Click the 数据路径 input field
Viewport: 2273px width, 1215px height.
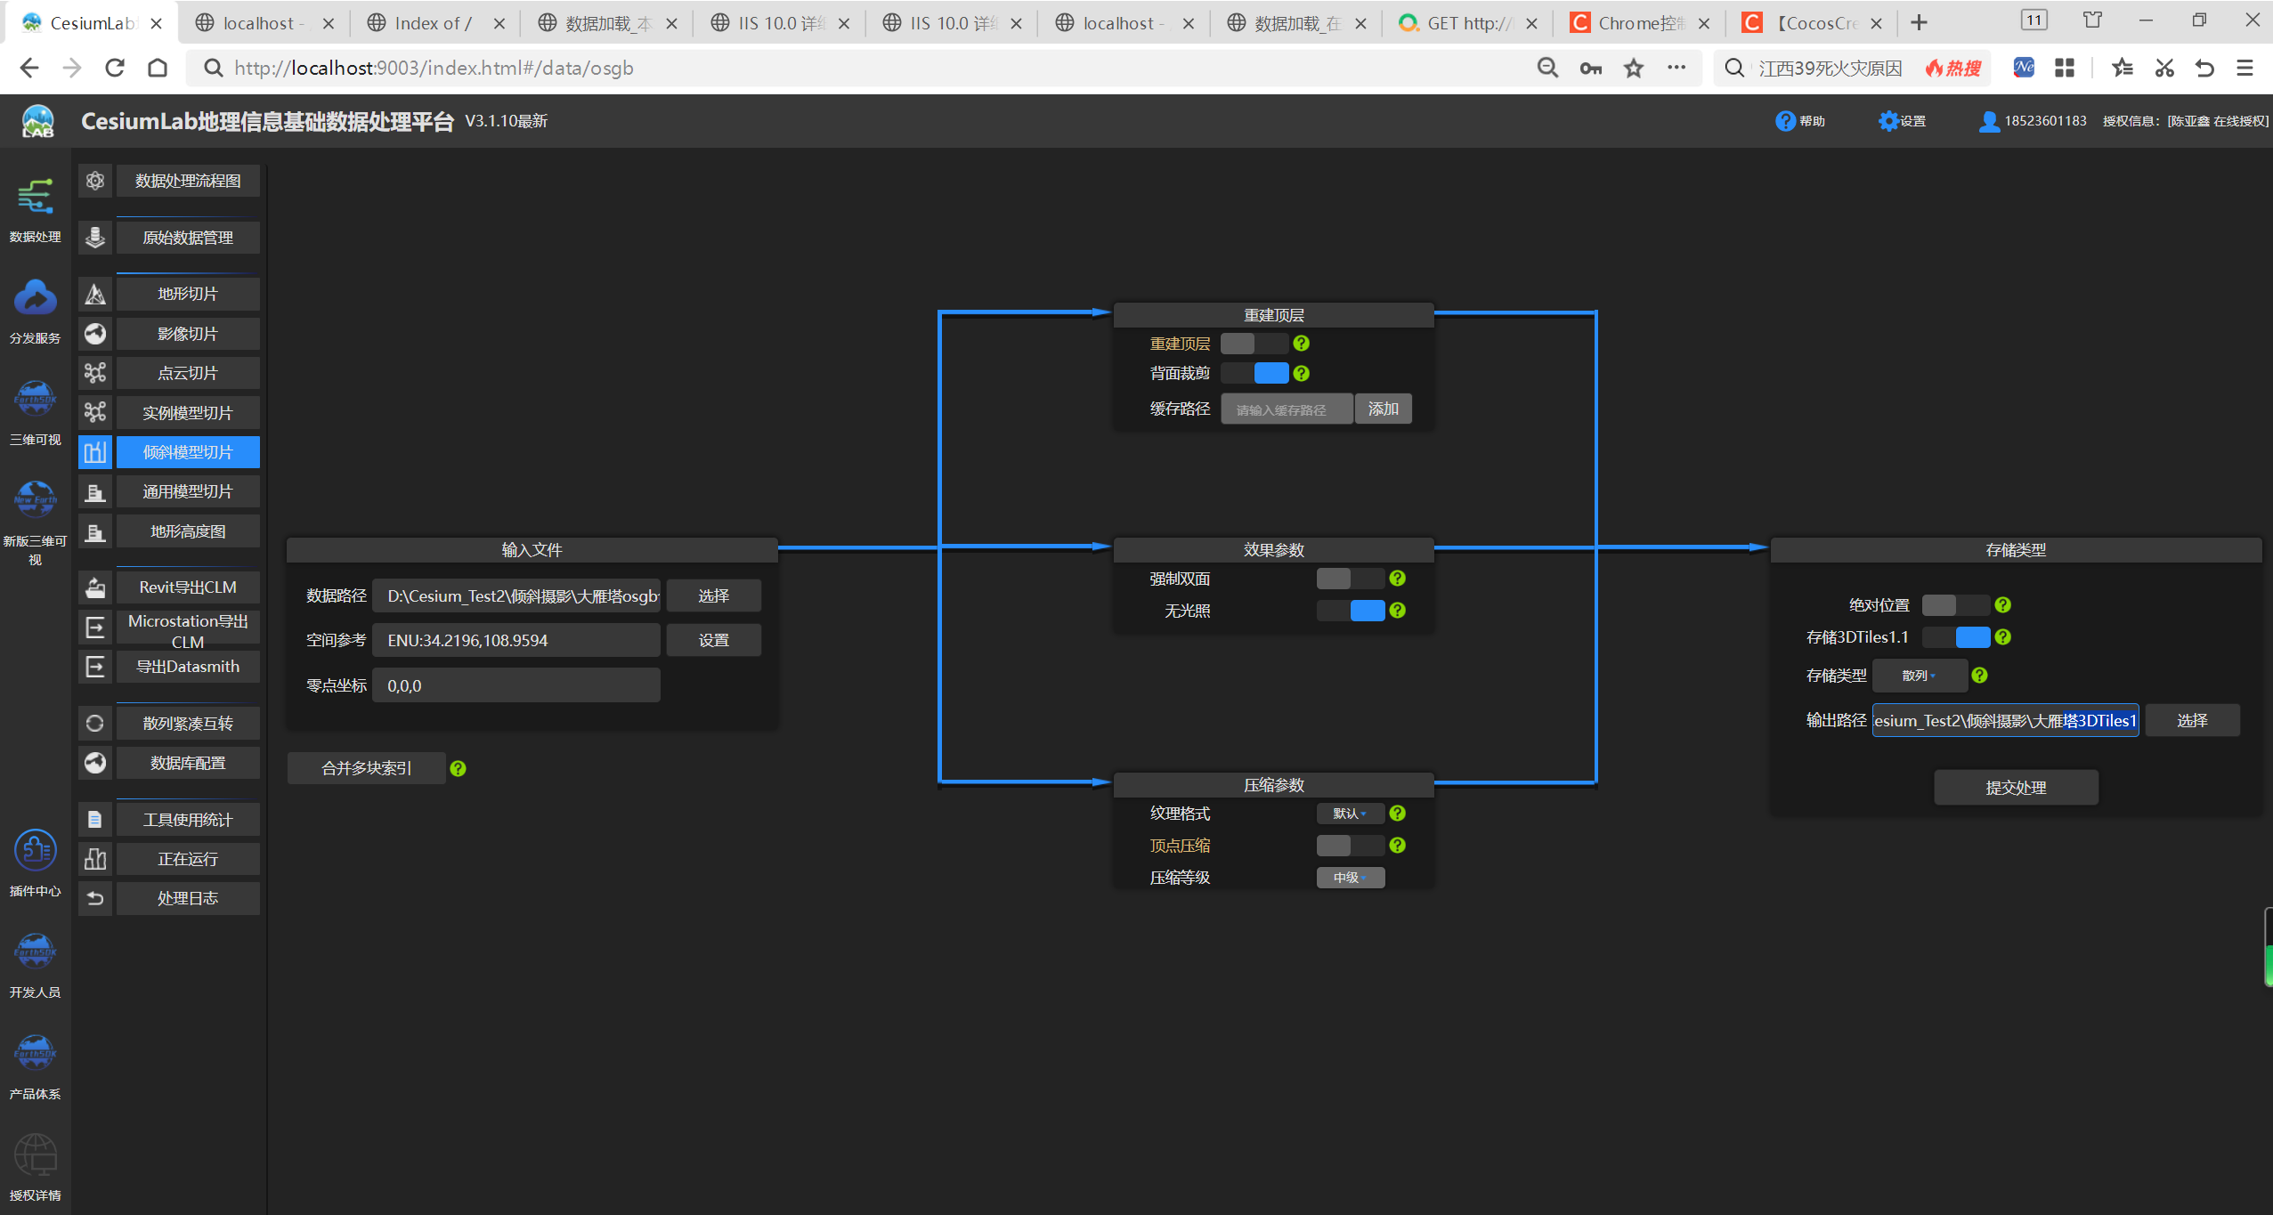click(x=516, y=595)
